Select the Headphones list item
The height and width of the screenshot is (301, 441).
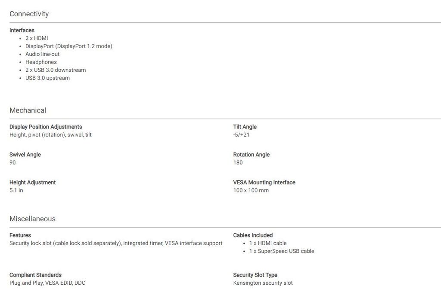point(41,62)
